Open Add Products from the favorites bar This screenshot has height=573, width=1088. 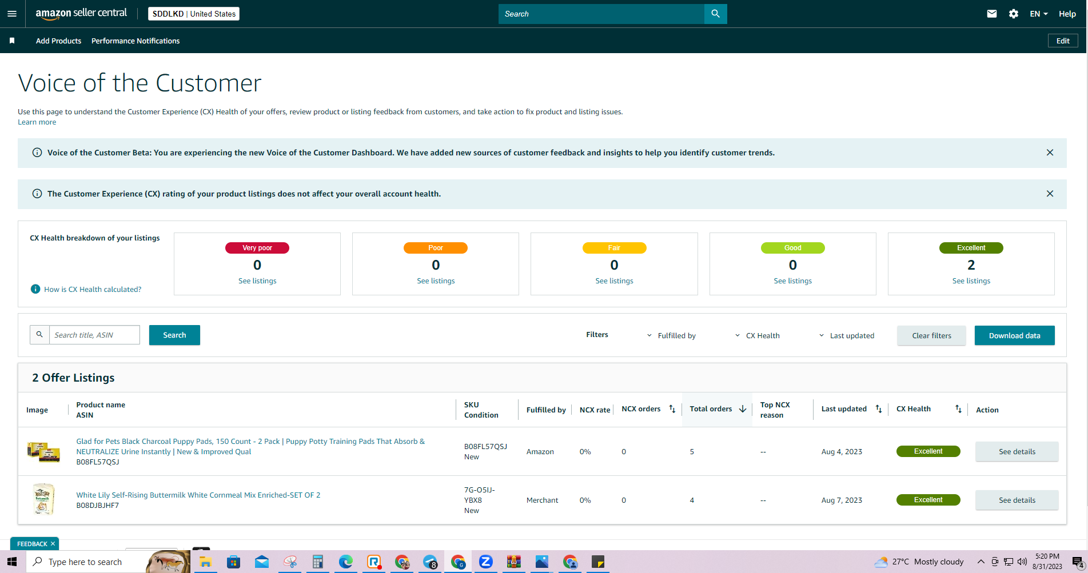tap(58, 41)
